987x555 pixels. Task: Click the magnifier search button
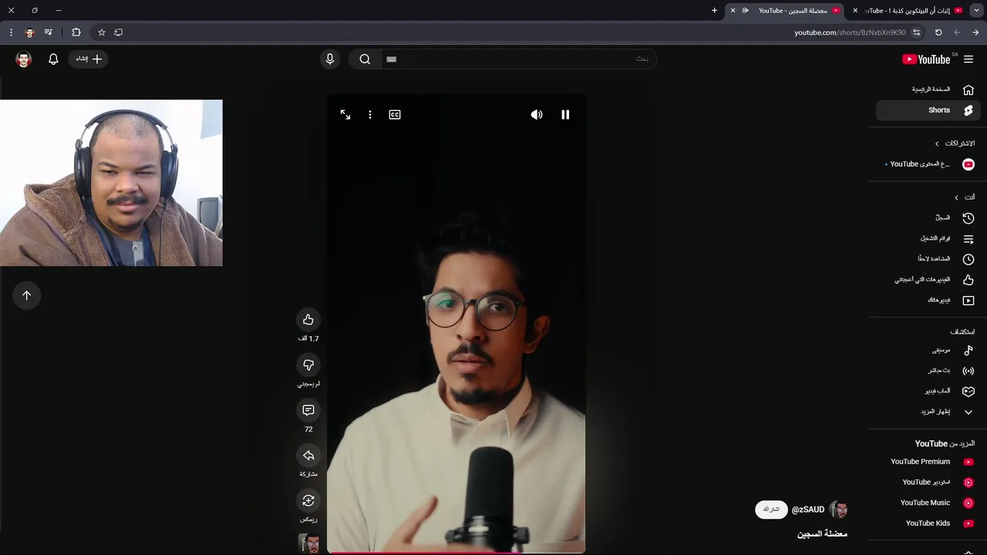[x=365, y=59]
